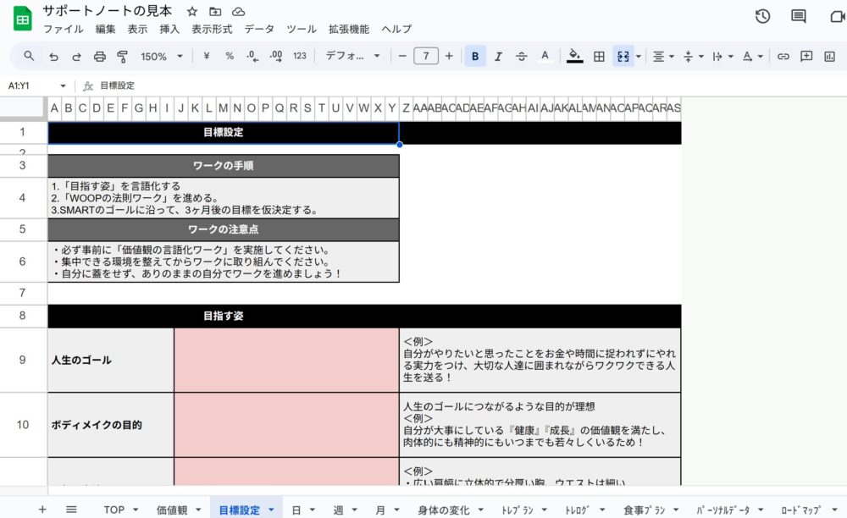The width and height of the screenshot is (847, 518).
Task: Add a new sheet with plus button
Action: pyautogui.click(x=42, y=510)
